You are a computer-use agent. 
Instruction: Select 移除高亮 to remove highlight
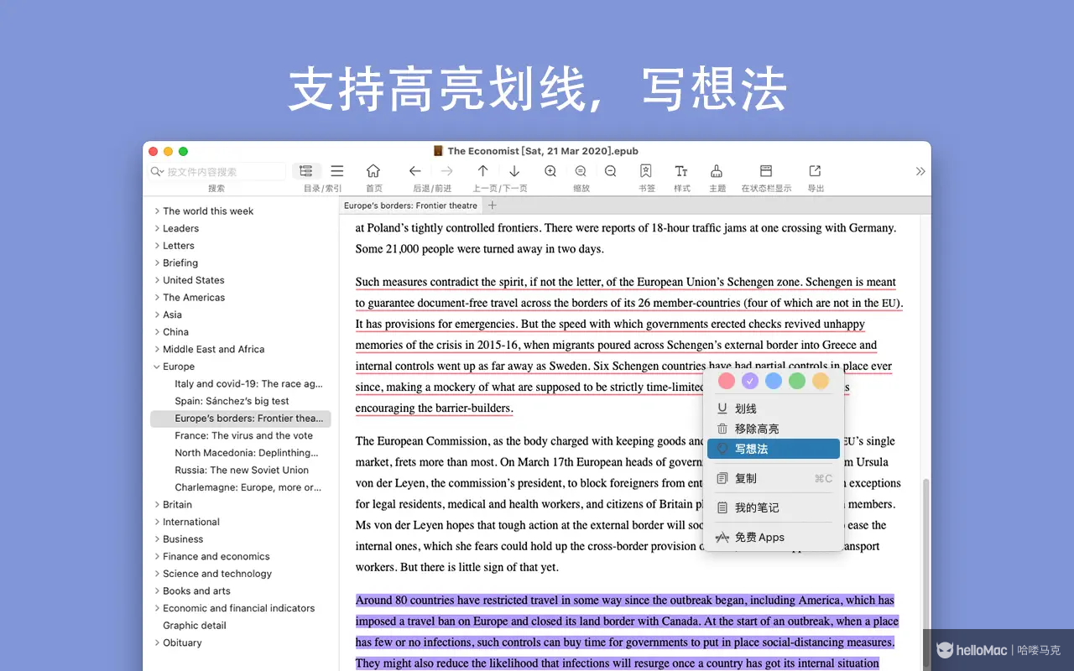click(774, 429)
